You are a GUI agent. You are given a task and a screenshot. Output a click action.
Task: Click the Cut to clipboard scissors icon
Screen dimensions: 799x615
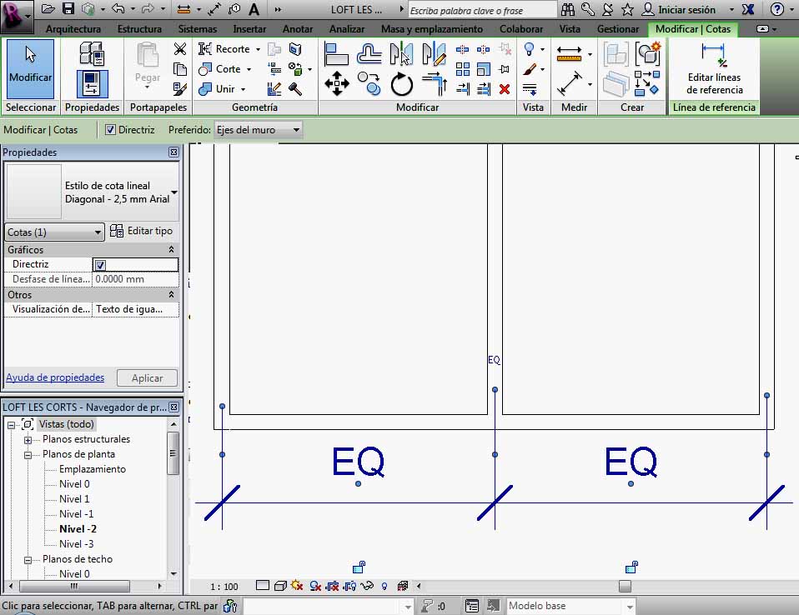pos(179,49)
